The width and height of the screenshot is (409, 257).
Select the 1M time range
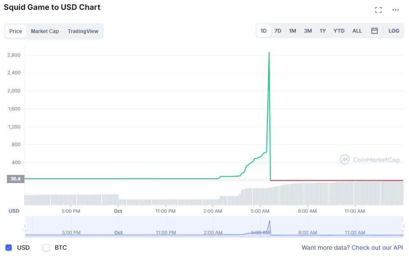click(292, 31)
